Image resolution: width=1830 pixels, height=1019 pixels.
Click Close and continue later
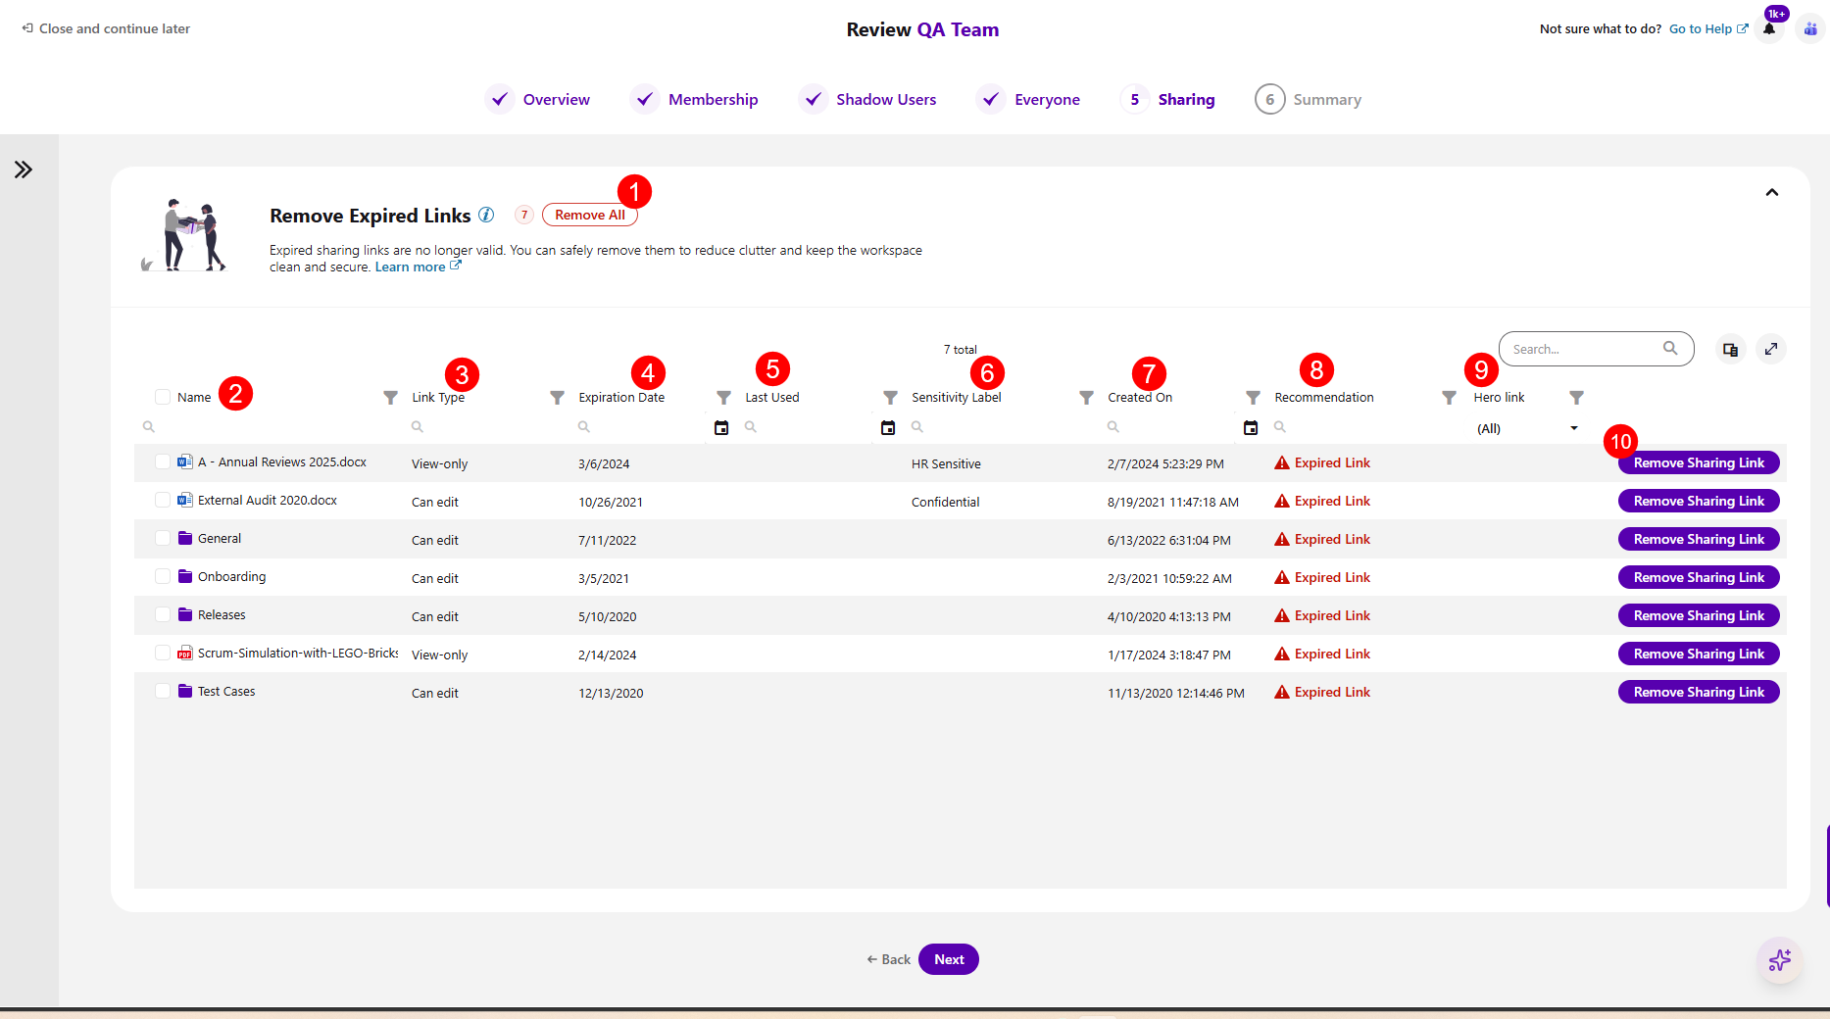[x=106, y=28]
